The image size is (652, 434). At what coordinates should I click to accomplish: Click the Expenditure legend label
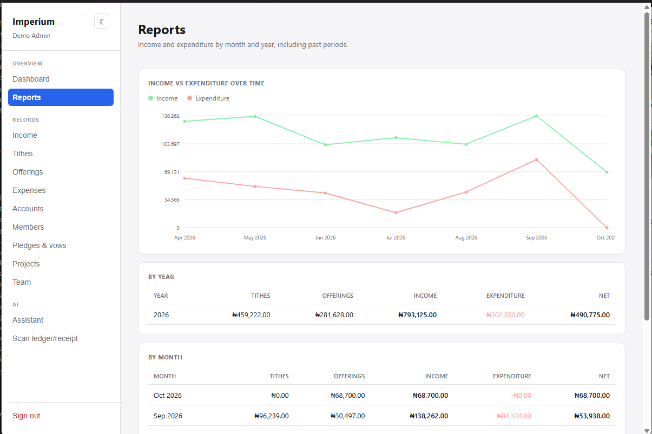213,98
